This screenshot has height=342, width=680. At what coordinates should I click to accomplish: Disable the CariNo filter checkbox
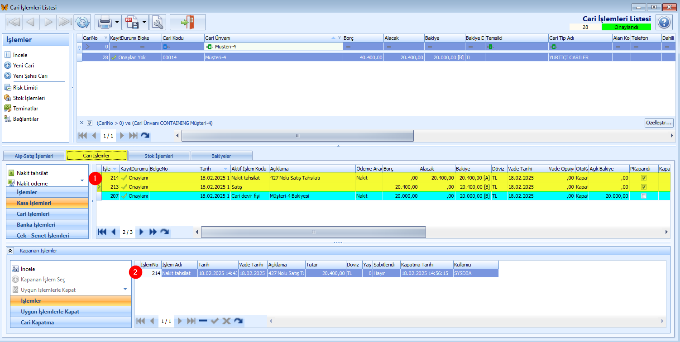(90, 123)
